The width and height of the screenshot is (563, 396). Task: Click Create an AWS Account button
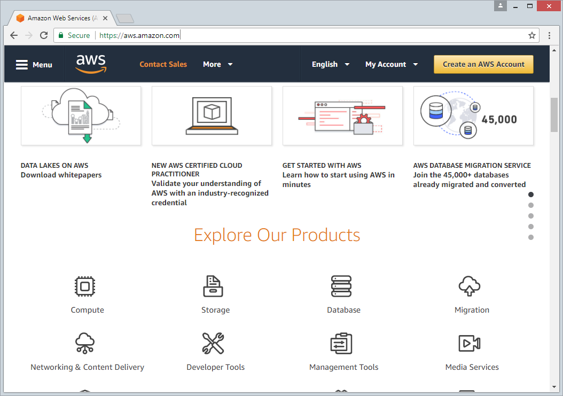[x=483, y=64]
